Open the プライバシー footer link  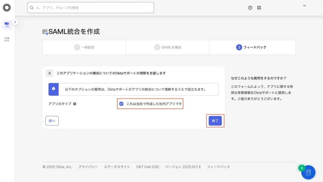click(x=88, y=167)
